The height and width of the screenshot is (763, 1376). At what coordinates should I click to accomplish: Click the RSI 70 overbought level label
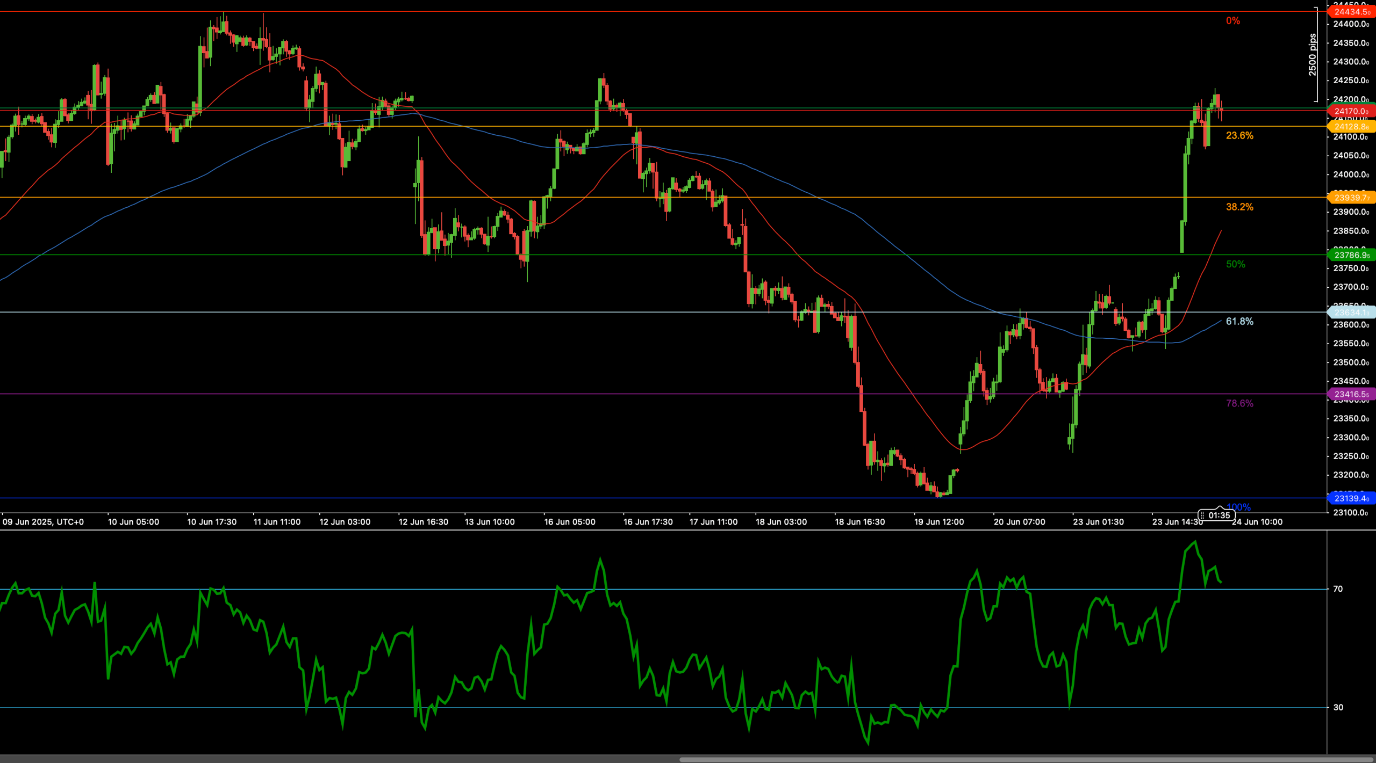1338,589
